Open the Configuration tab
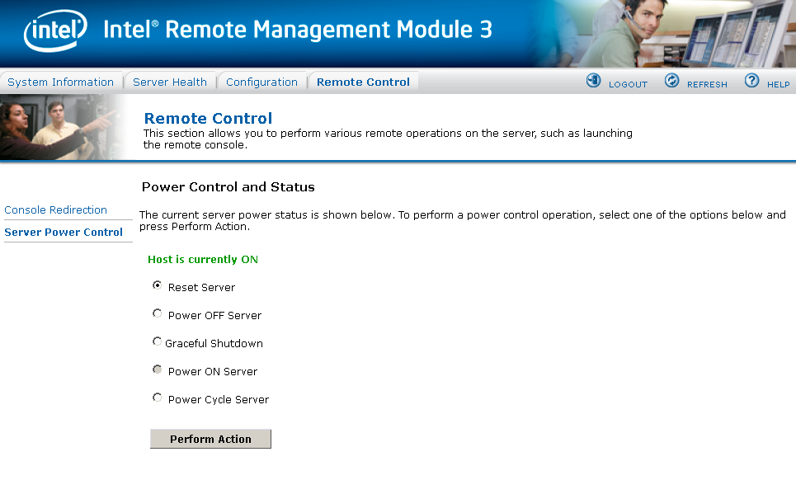This screenshot has width=796, height=480. 261,82
